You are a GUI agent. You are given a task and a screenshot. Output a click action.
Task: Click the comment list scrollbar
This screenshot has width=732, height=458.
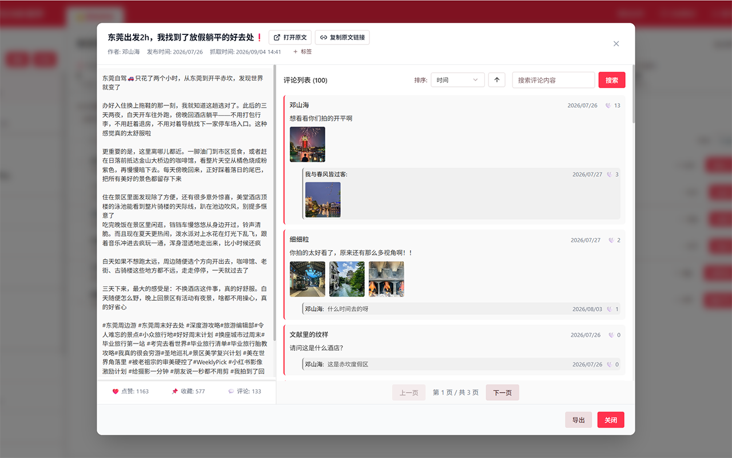click(633, 94)
